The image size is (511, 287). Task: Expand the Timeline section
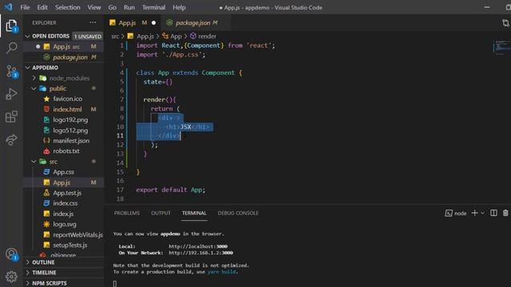64,273
